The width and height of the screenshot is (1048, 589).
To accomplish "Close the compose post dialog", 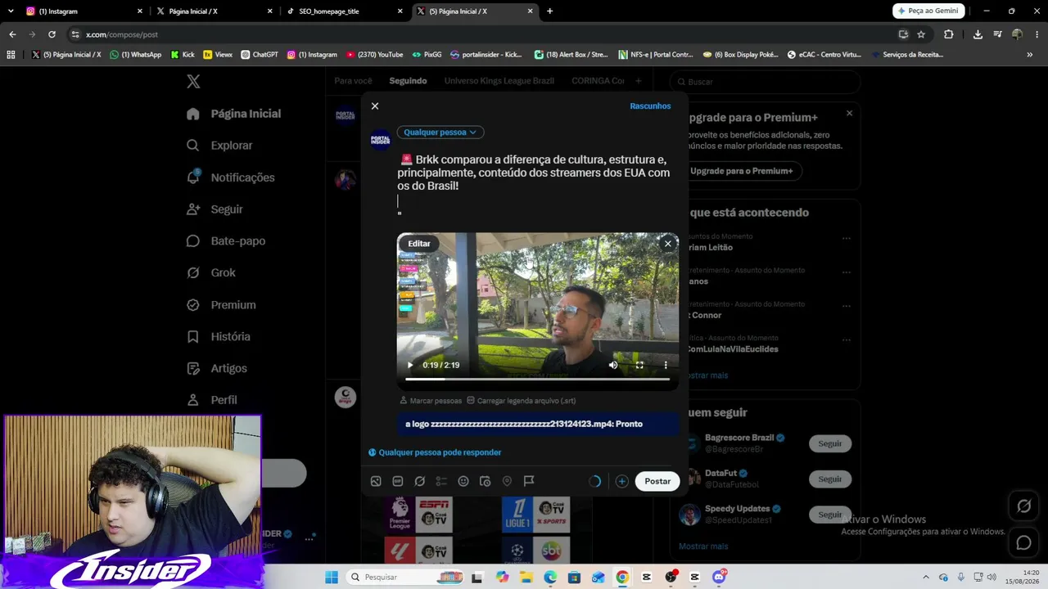I will coord(375,106).
